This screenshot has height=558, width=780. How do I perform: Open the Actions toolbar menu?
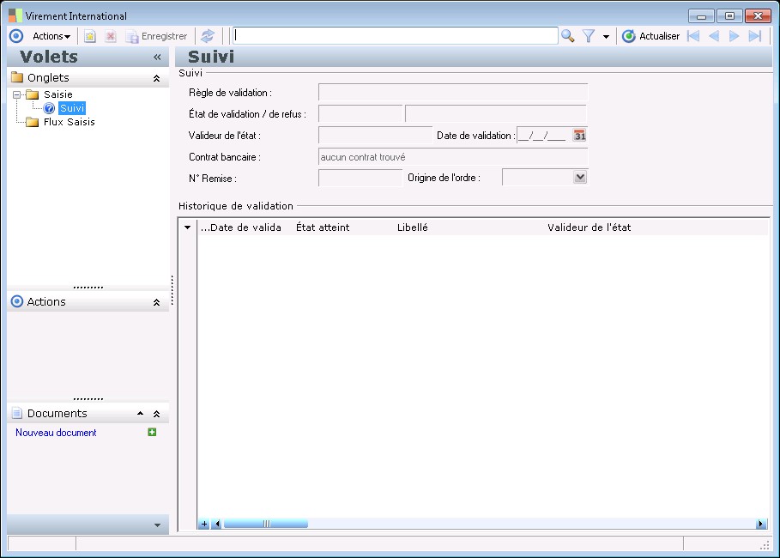click(51, 36)
